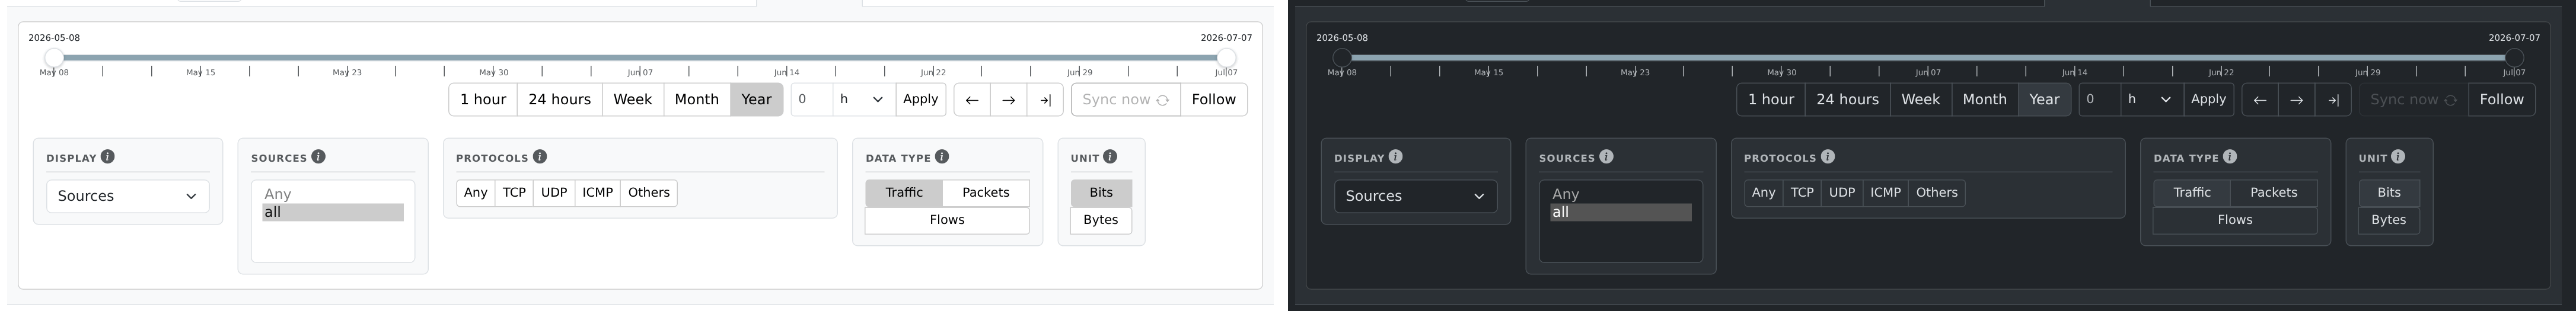2576x311 pixels.
Task: Click DISPLAY info icon in light panel
Action: click(108, 157)
